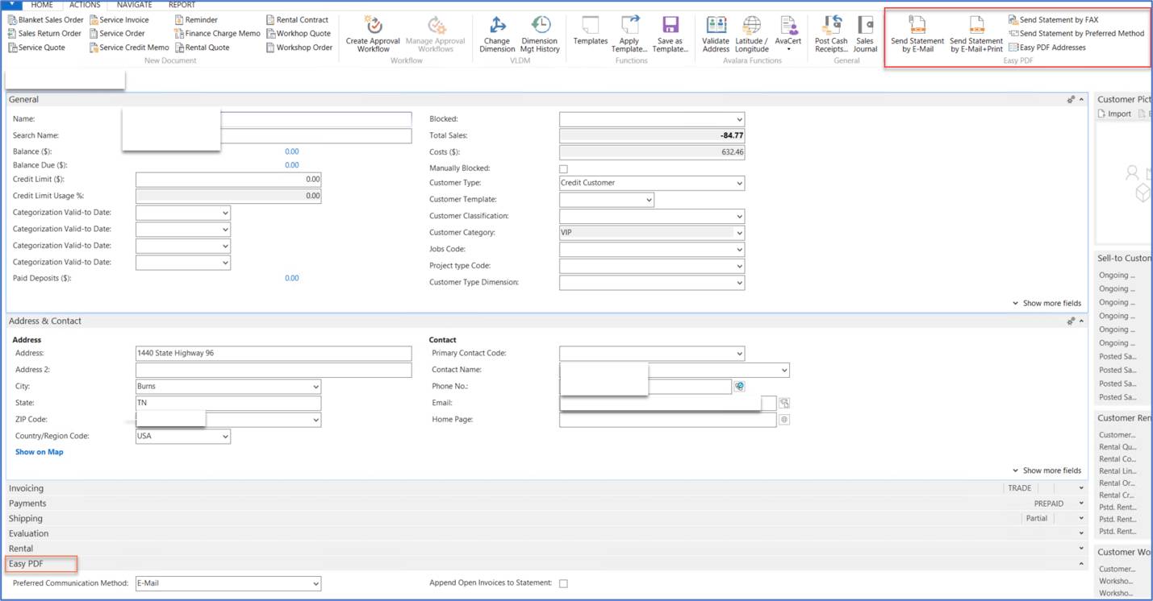
Task: Run Validate Address
Action: [x=716, y=34]
